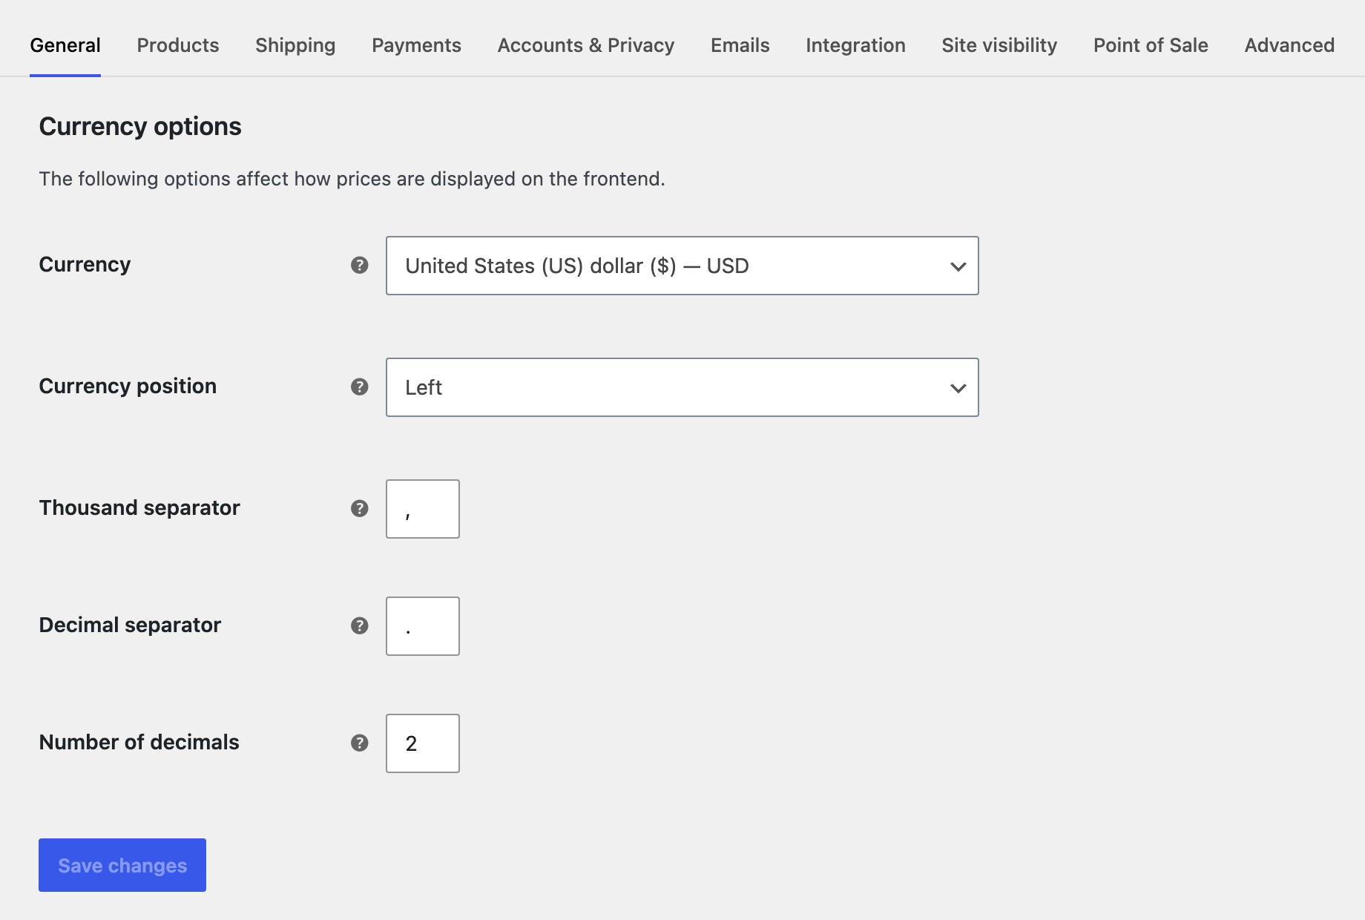Open the Integration tab
1365x920 pixels.
point(855,45)
